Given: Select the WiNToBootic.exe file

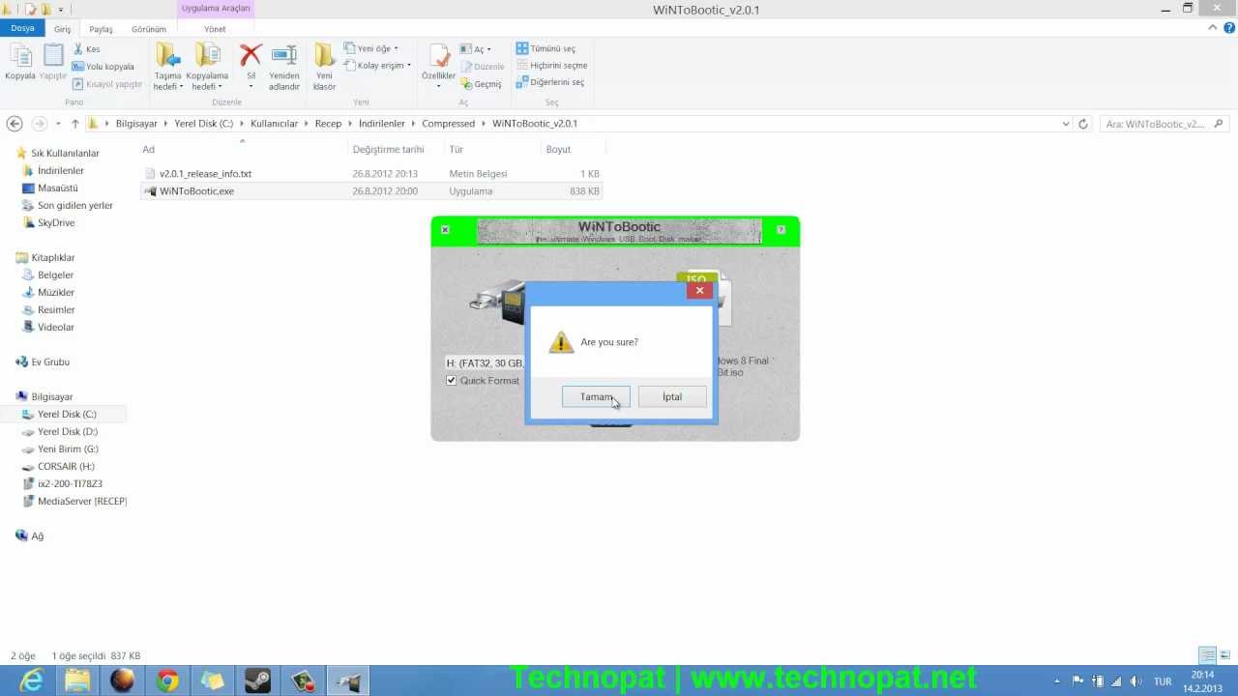Looking at the screenshot, I should tap(370, 191).
